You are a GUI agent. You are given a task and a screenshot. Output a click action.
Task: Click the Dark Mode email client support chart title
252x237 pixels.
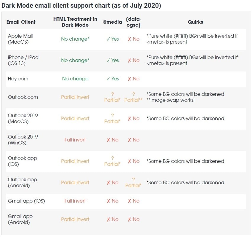(x=81, y=6)
